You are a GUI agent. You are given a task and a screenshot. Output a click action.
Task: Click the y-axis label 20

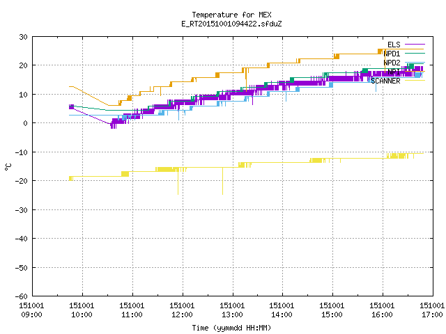[x=23, y=65]
